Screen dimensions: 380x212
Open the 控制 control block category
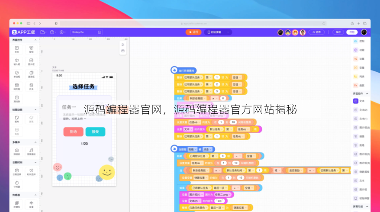coord(359,41)
